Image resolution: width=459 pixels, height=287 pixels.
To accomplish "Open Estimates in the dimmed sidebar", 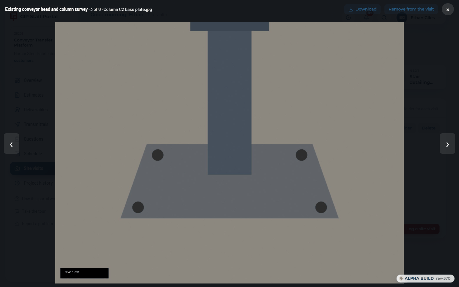I will tap(33, 95).
